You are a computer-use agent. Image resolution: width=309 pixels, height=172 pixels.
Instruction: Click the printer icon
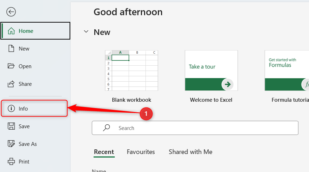11,161
